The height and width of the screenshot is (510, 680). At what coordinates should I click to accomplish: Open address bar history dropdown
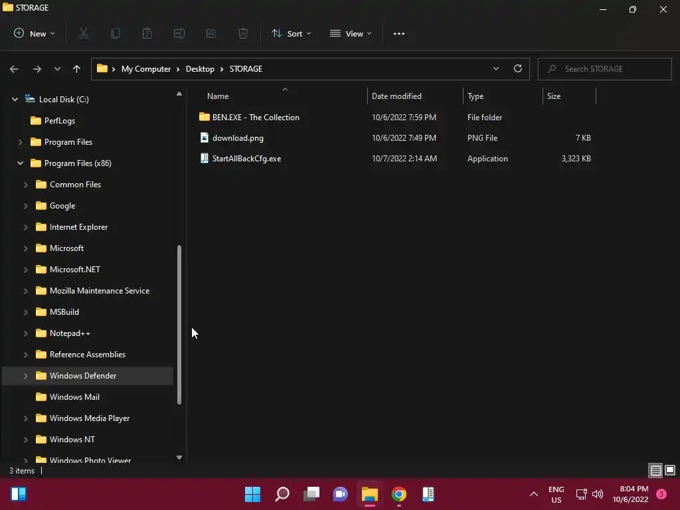coord(495,68)
